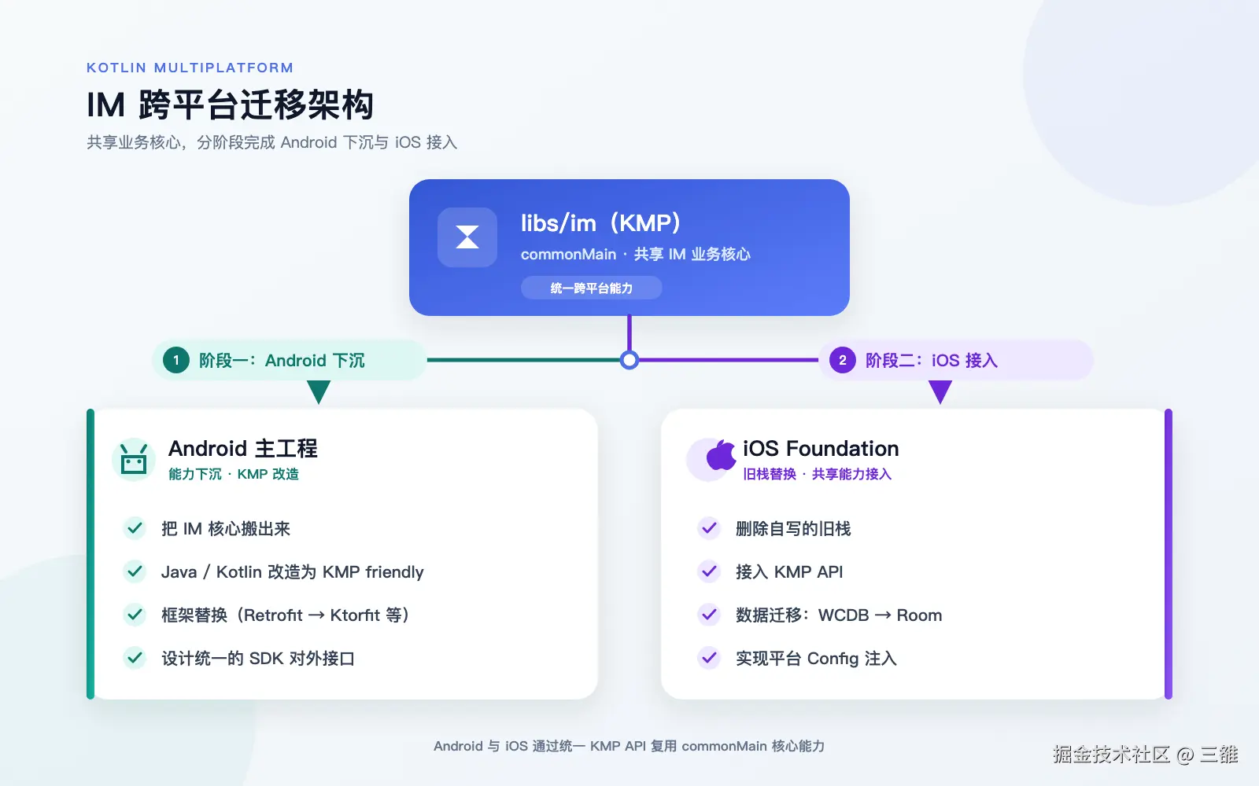The image size is (1259, 786).
Task: Click the text 删除自写的旧栈
Action: tap(793, 528)
